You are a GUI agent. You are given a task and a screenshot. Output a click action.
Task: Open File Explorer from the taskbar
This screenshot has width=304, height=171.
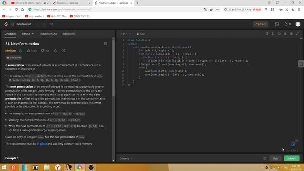47,167
